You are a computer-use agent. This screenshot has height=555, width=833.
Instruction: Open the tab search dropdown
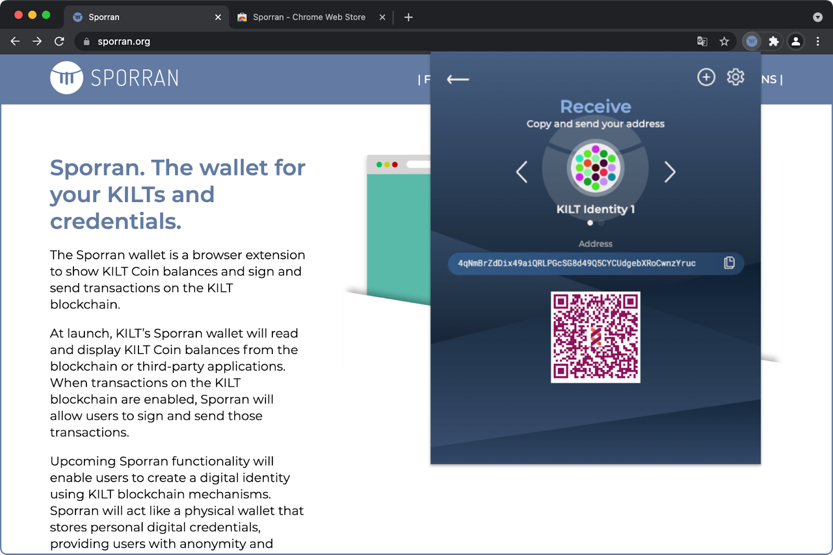pos(817,17)
